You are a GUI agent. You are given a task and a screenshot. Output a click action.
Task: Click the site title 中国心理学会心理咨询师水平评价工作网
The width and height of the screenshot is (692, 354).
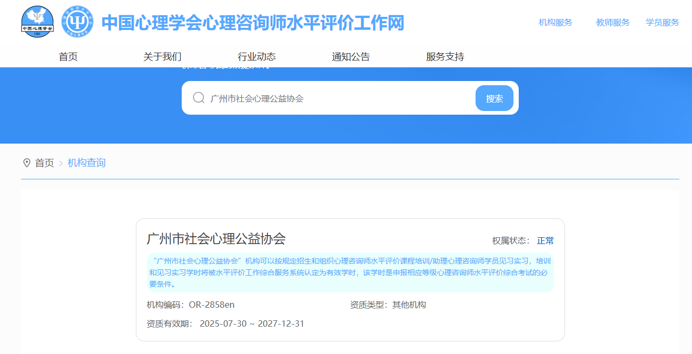253,23
